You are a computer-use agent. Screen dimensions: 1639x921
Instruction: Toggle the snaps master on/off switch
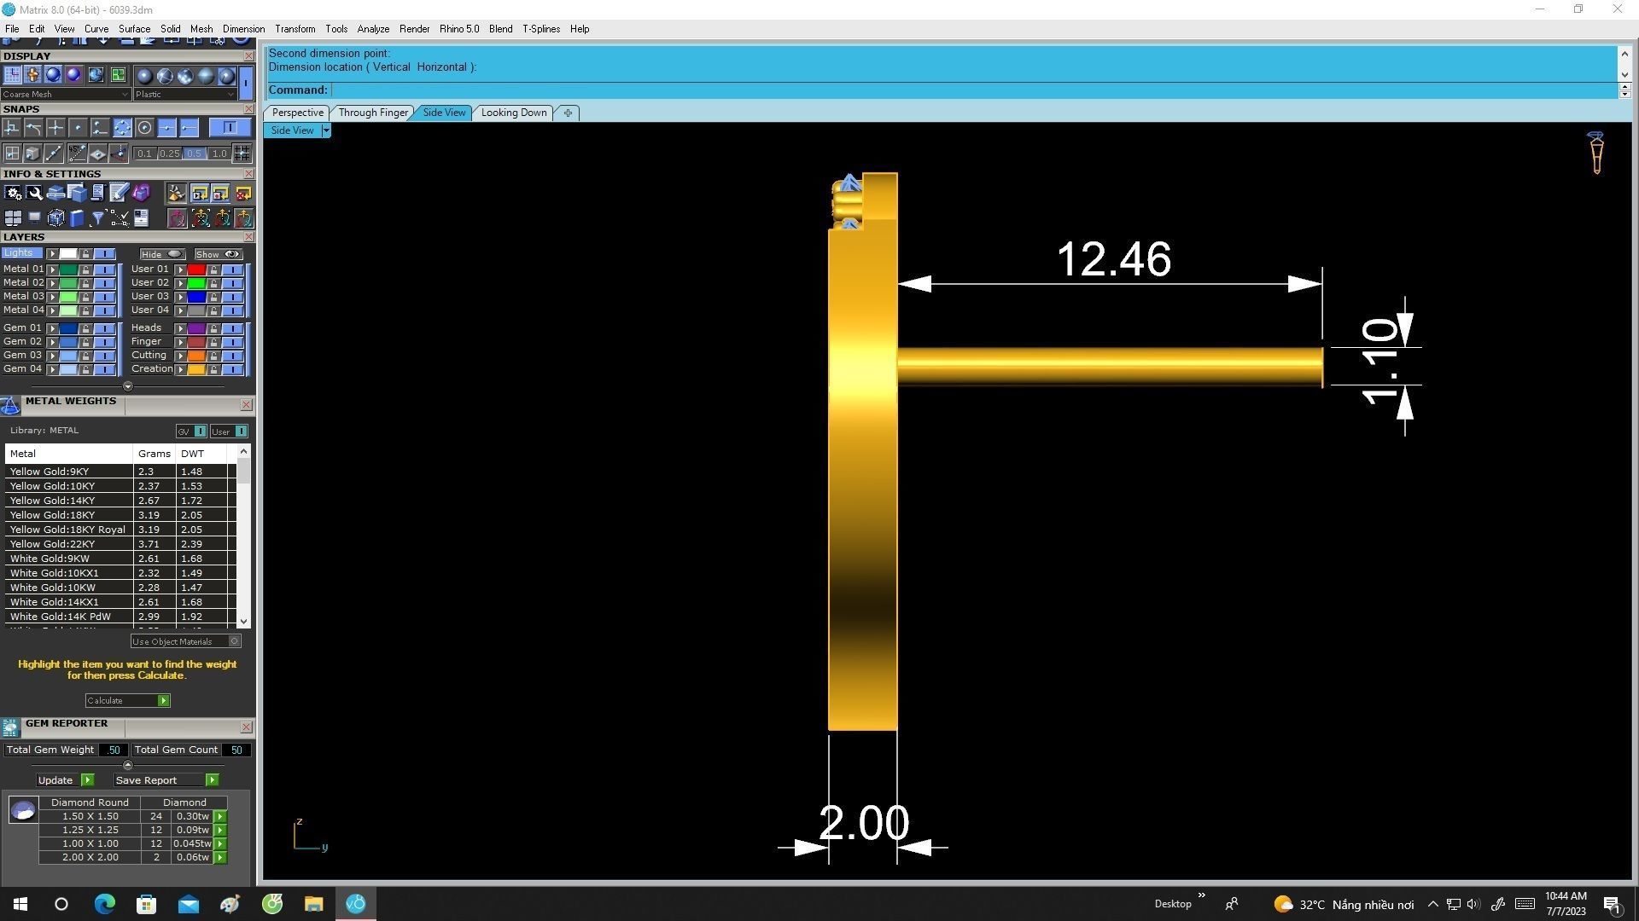(230, 128)
